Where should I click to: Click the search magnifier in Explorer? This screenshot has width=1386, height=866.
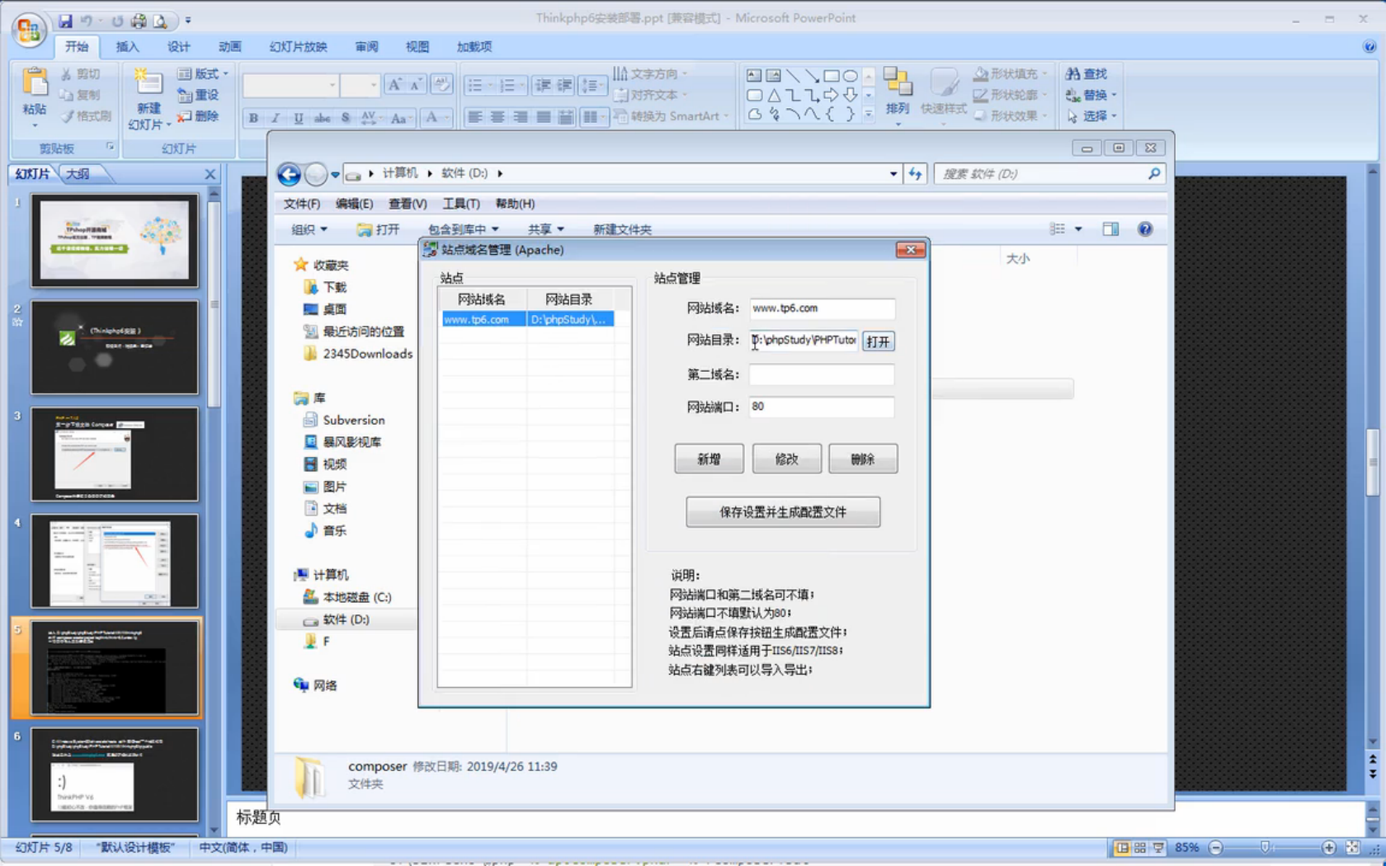click(x=1153, y=173)
